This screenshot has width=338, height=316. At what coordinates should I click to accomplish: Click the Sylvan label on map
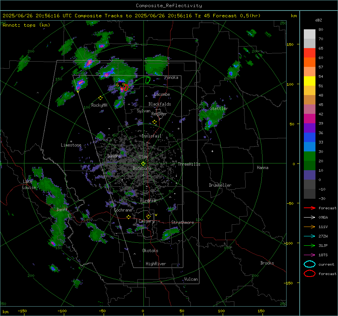[143, 111]
